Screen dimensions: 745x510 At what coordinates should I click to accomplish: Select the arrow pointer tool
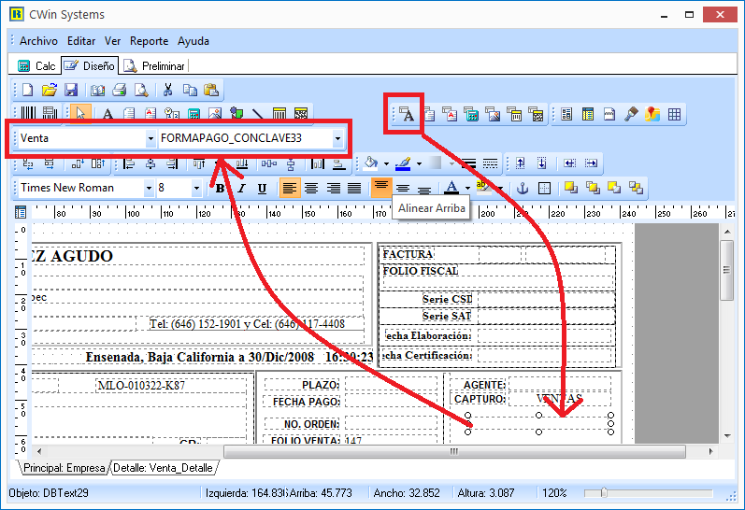pyautogui.click(x=81, y=114)
